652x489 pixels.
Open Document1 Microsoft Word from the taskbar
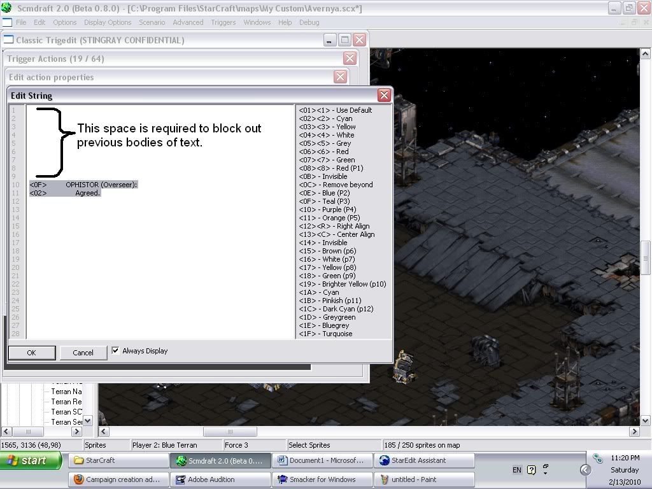[322, 460]
